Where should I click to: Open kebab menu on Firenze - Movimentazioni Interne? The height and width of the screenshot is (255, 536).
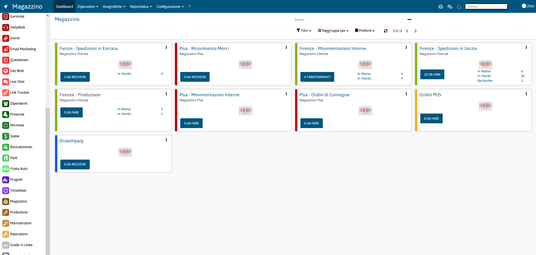(406, 47)
